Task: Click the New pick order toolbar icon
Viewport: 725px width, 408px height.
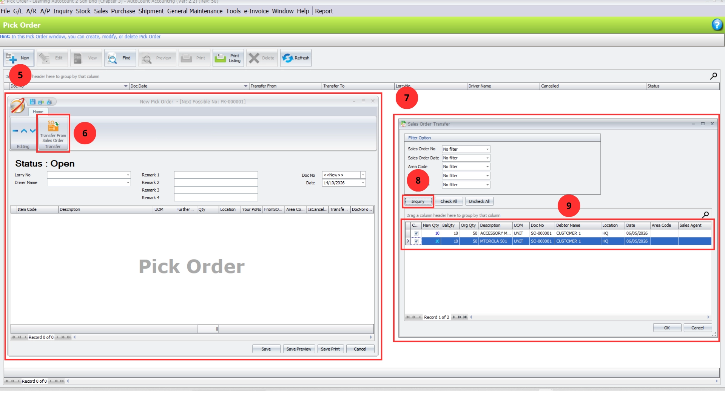Action: [19, 58]
